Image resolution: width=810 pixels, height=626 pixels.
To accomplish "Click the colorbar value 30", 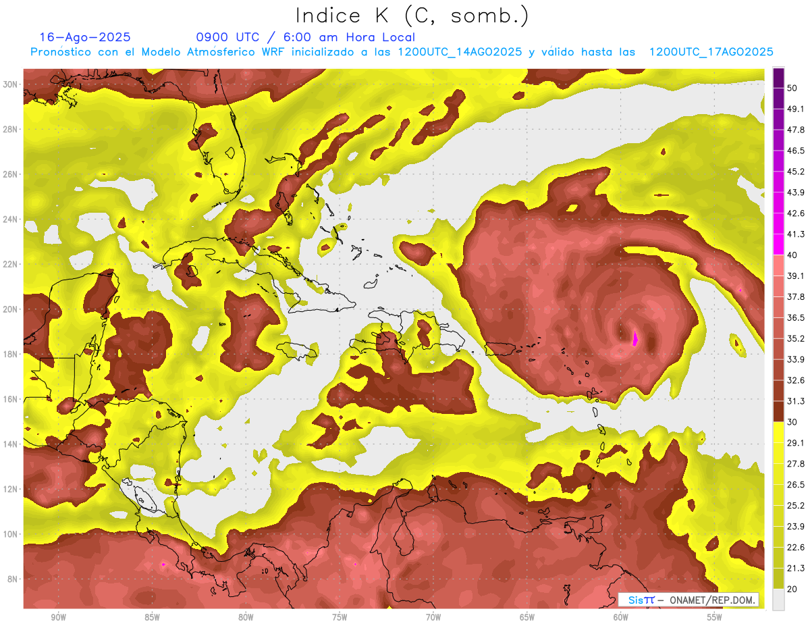I will [792, 421].
